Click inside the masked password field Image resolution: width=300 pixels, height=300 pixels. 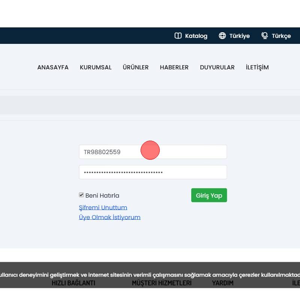click(153, 172)
